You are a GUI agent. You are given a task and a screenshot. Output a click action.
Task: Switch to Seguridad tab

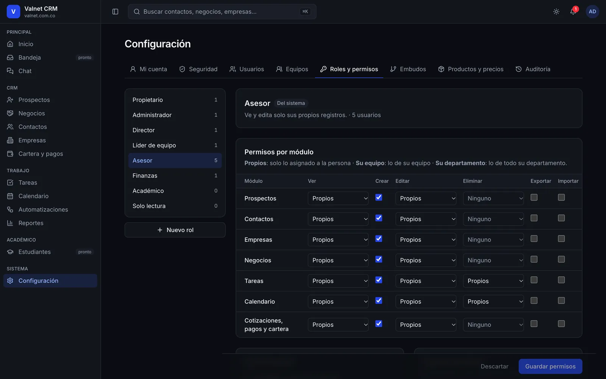coord(198,69)
